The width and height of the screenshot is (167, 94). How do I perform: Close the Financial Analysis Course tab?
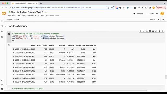point(37,3)
